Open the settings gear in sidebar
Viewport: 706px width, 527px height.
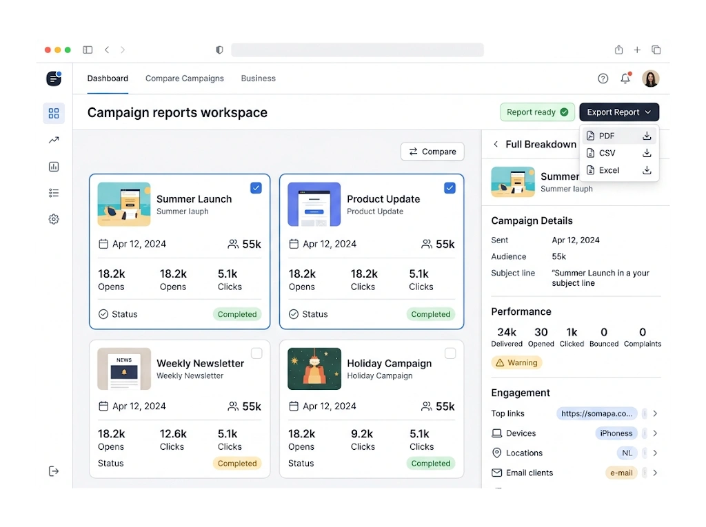tap(54, 219)
